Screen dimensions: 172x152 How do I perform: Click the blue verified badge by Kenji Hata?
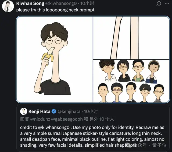[x=54, y=111]
